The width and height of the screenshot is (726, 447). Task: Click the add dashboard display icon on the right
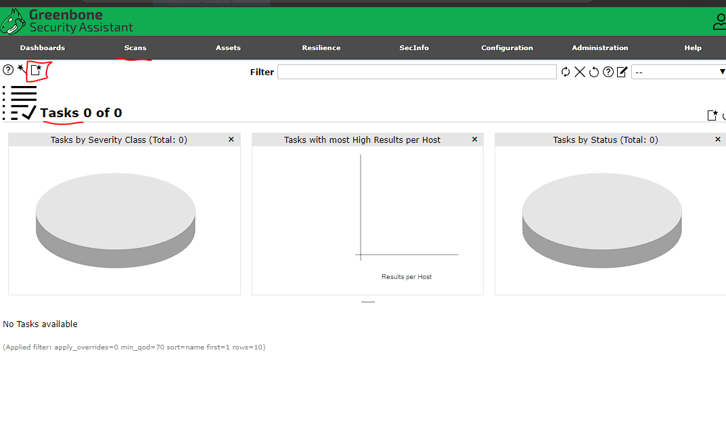(x=712, y=115)
